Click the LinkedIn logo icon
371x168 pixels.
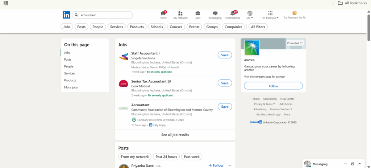pos(66,15)
